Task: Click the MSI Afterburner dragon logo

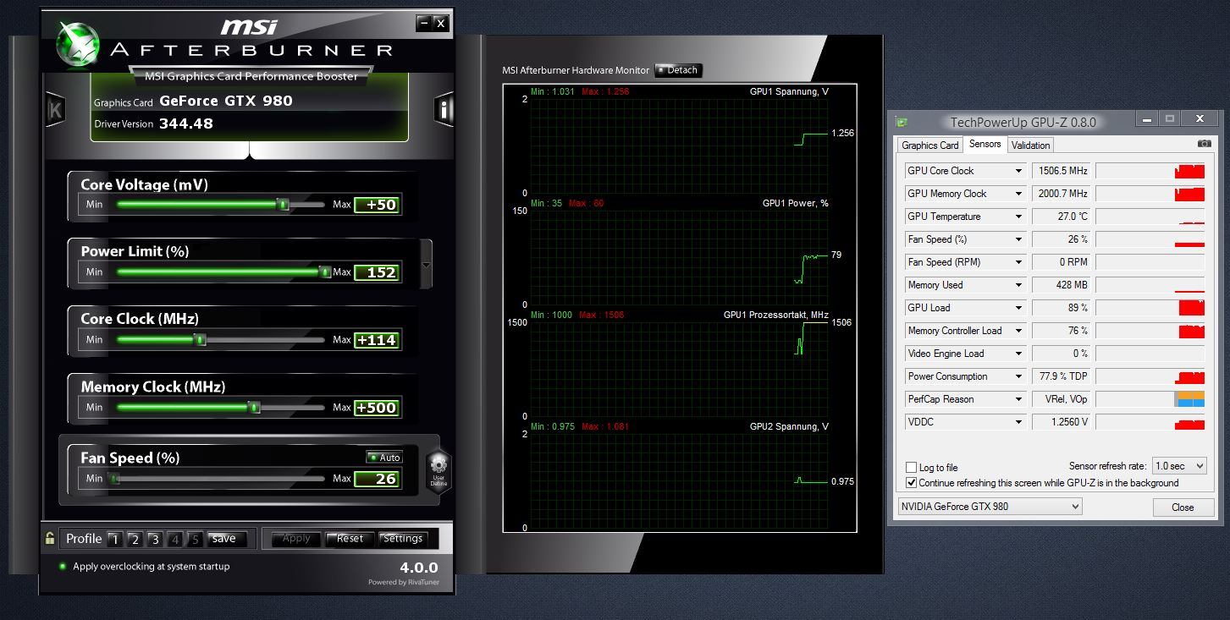Action: click(x=78, y=42)
